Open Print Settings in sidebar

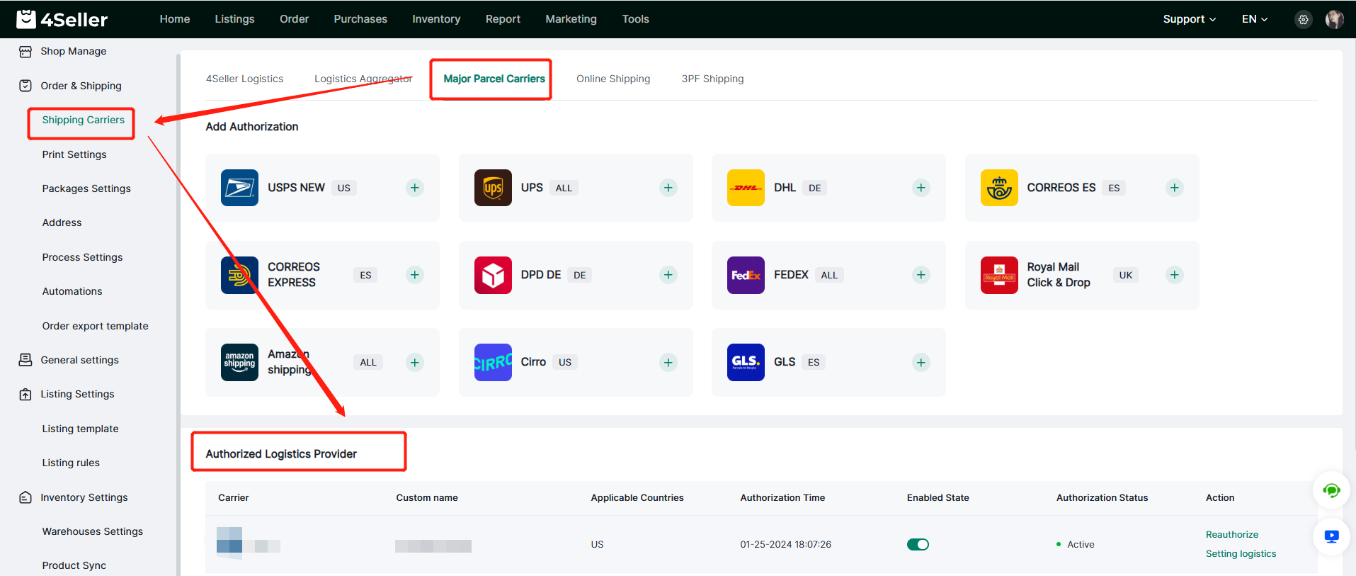(x=74, y=154)
